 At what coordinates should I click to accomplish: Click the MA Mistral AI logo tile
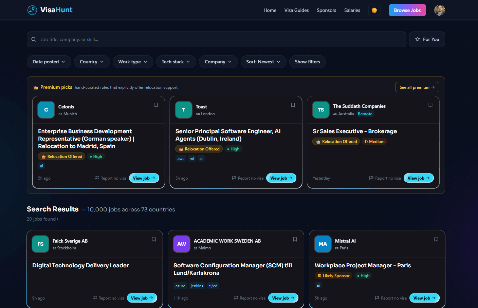point(323,244)
